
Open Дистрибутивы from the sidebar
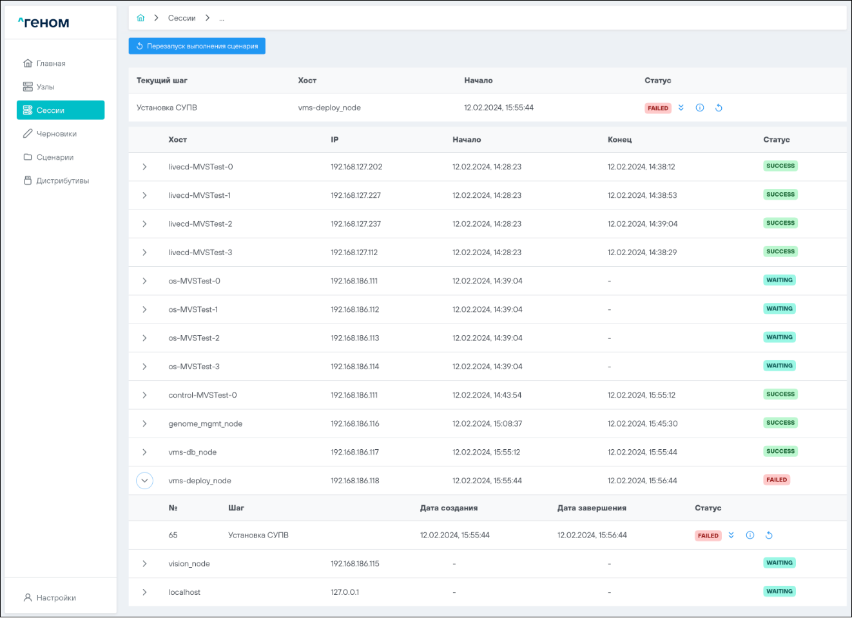(62, 181)
